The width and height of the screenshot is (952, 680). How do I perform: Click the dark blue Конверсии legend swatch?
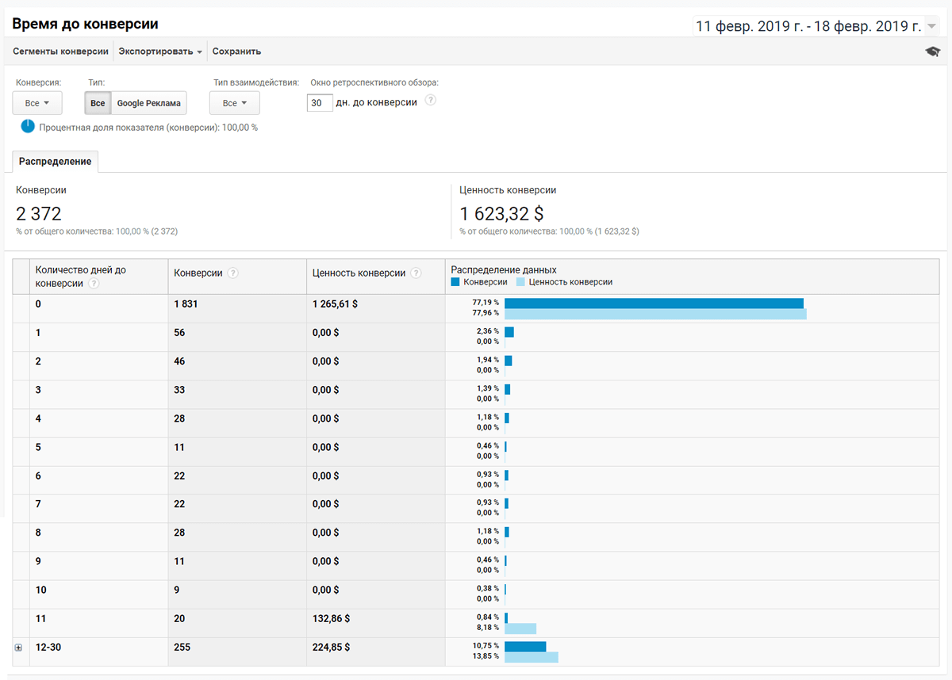(455, 282)
